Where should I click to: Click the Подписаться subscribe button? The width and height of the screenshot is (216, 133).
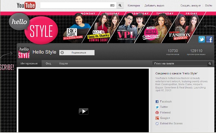tap(77, 52)
